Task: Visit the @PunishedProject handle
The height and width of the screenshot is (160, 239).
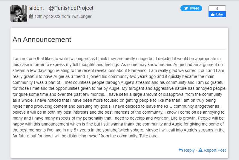Action: [x=71, y=8]
